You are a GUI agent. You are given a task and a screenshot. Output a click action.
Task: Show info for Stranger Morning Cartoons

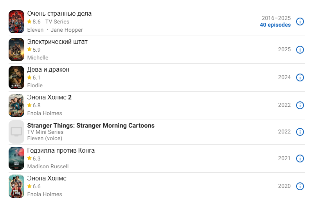point(300,132)
